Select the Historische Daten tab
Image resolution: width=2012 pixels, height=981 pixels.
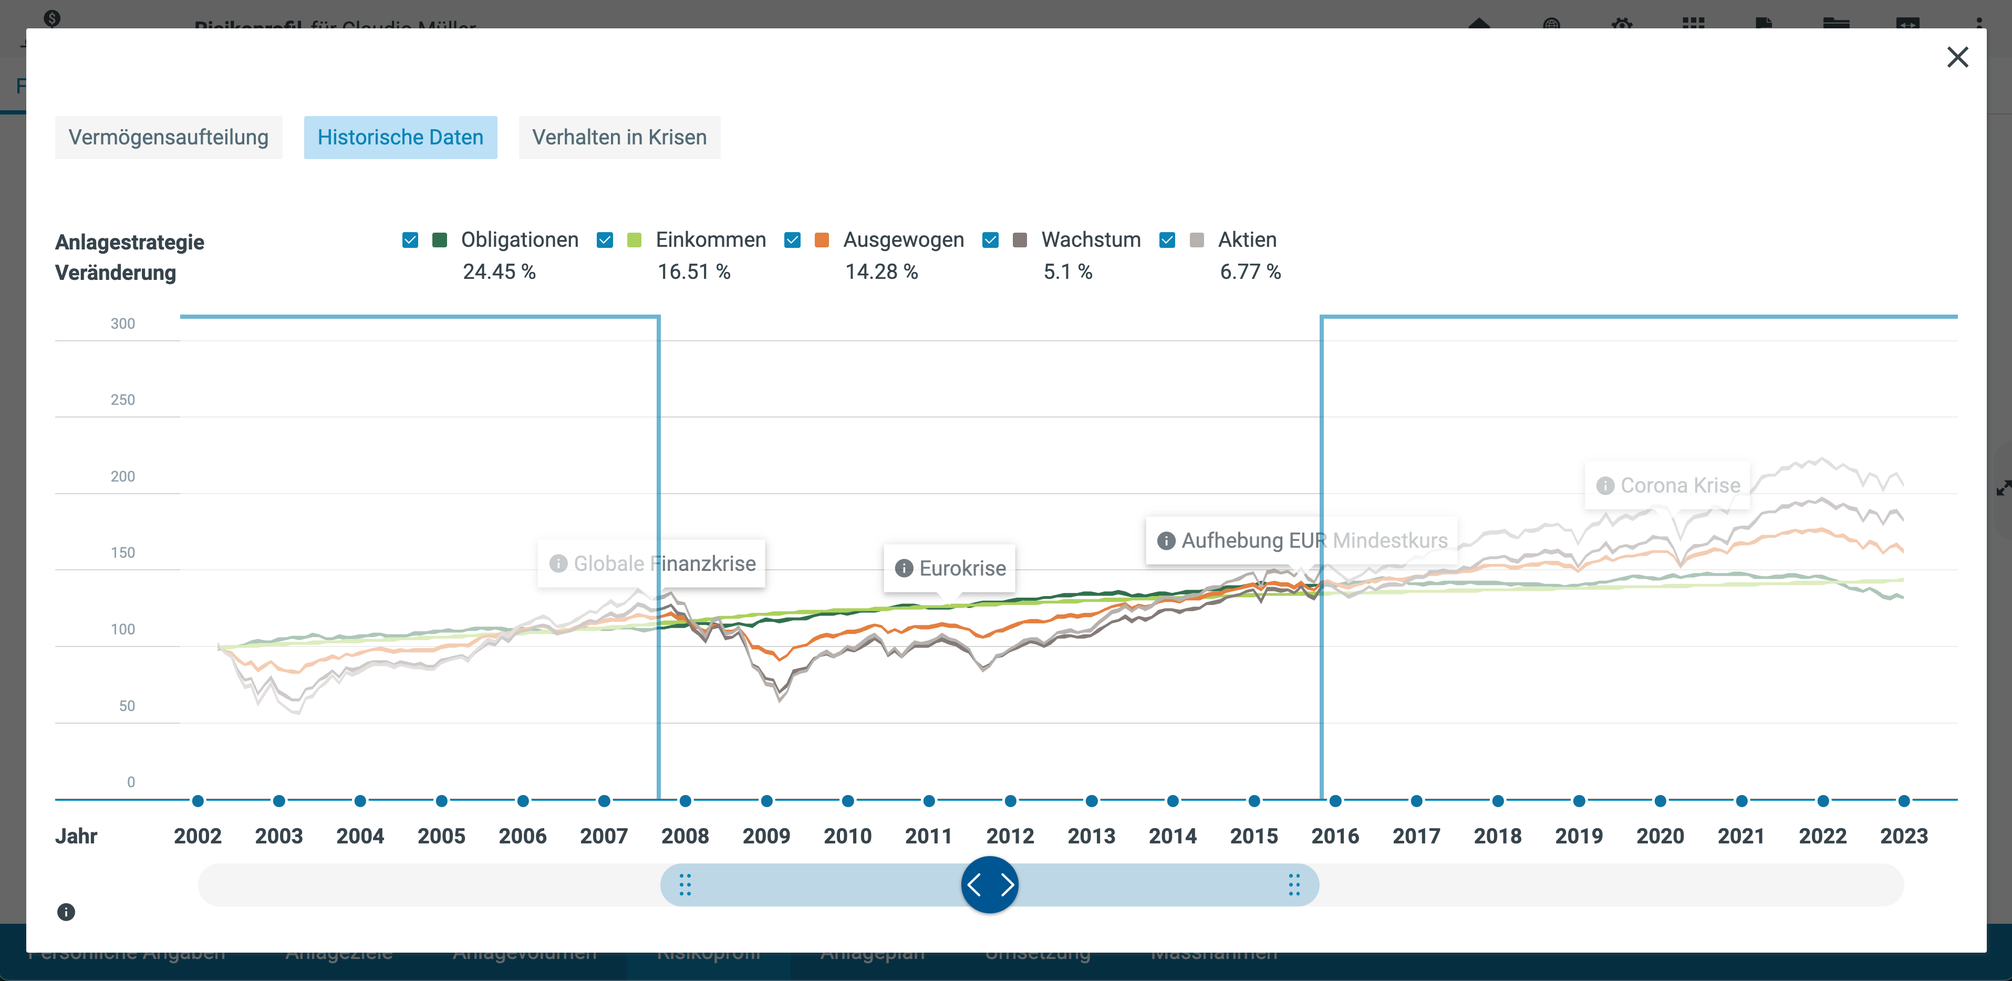coord(400,138)
